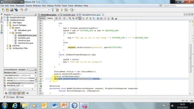Collapse the Source Packages node
The height and width of the screenshot is (109, 194).
pyautogui.click(x=7, y=25)
